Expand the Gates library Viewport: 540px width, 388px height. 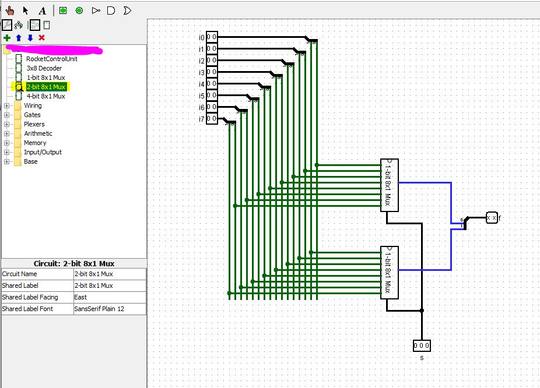click(6, 115)
